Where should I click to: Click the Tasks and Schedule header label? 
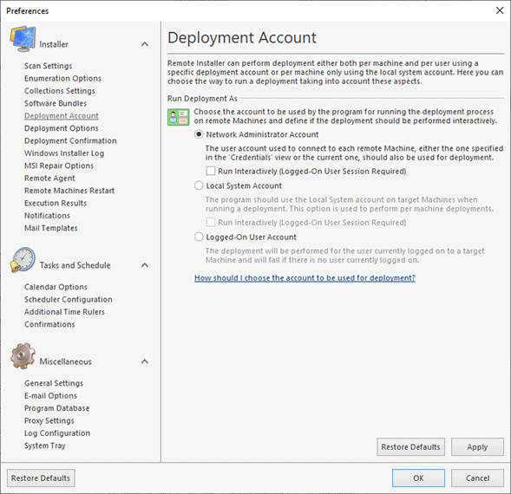pyautogui.click(x=75, y=265)
